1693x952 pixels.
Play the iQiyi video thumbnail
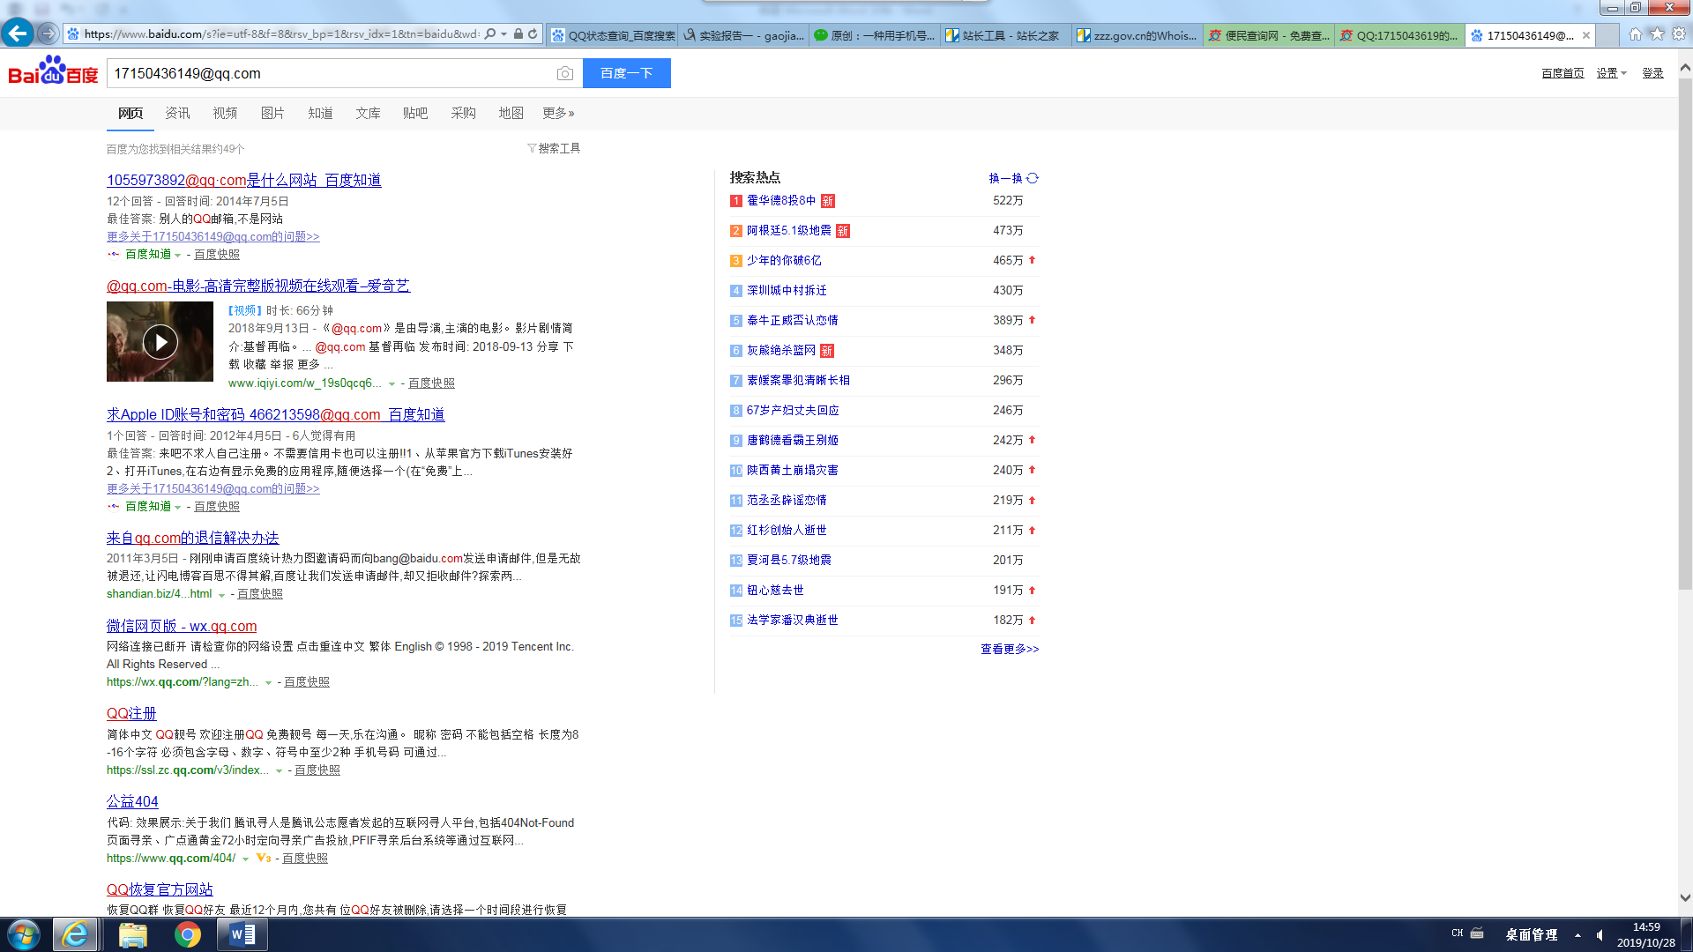[160, 342]
